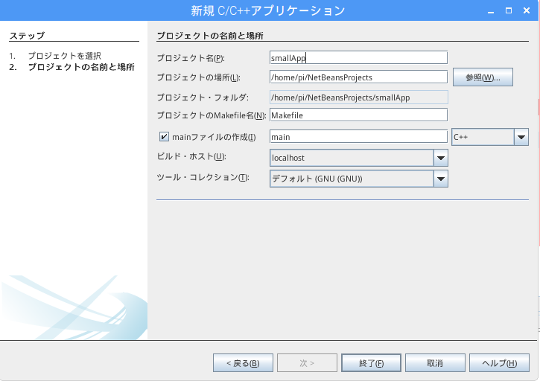Viewport: 540px width, 381px height.
Task: Toggle the mainファイルの作成 checkbox
Action: pos(164,137)
